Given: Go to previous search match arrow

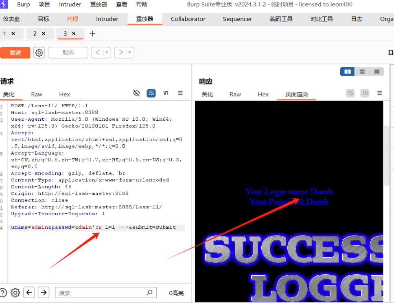Looking at the screenshot, I should 29,292.
